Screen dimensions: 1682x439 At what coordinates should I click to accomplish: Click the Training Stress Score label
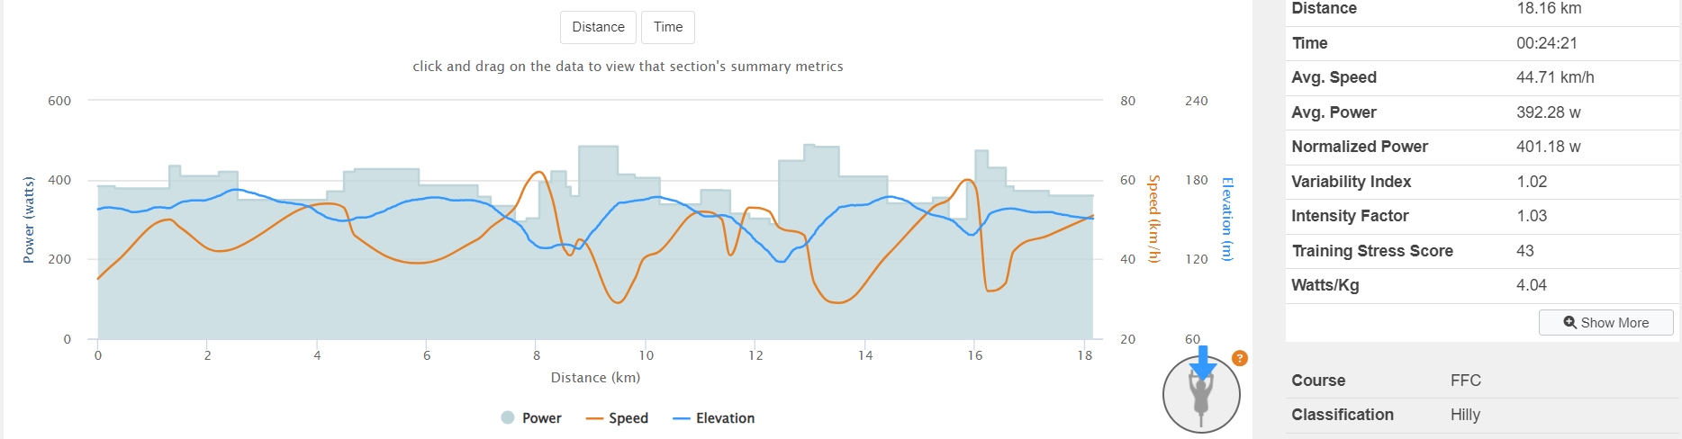pyautogui.click(x=1372, y=251)
